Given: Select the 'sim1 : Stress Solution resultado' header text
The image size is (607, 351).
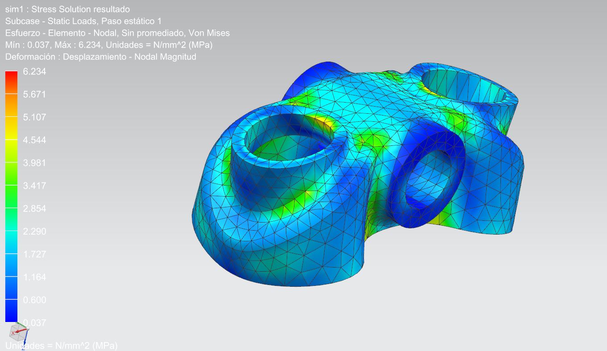Looking at the screenshot, I should pos(68,9).
